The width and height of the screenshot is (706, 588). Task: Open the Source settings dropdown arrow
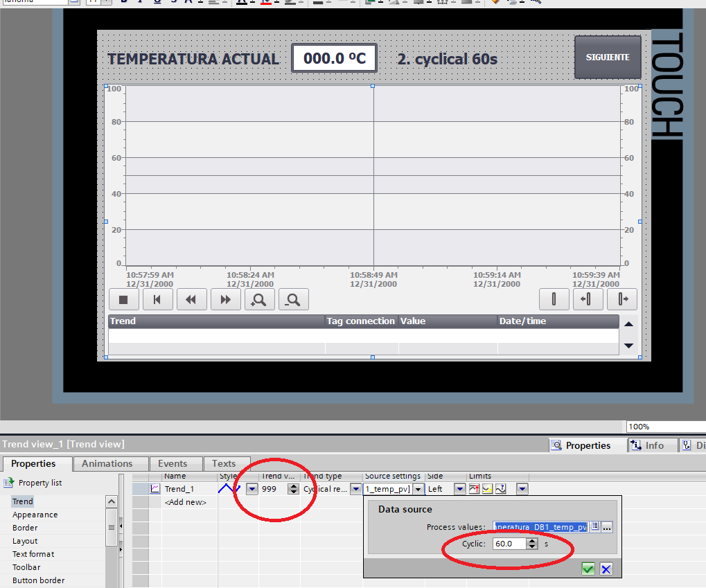click(418, 489)
